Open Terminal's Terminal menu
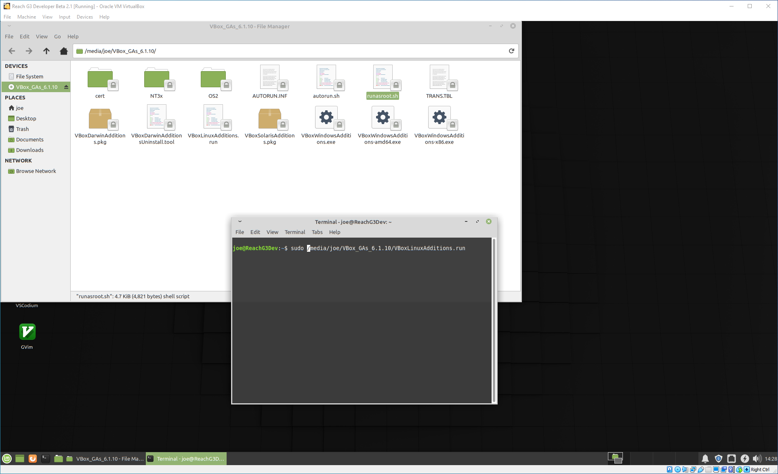This screenshot has width=778, height=474. [x=295, y=232]
